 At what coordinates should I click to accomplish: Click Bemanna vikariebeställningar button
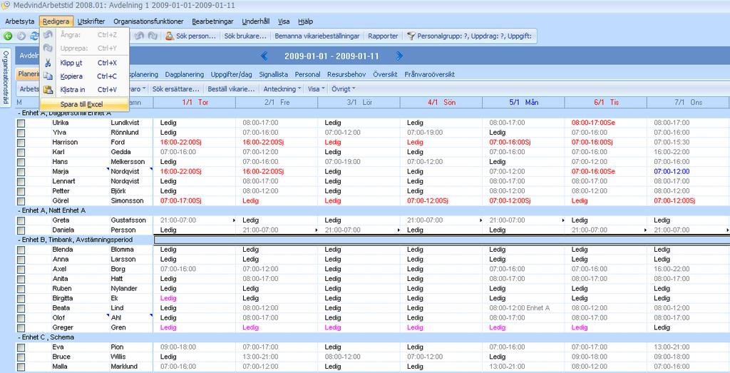(x=317, y=36)
